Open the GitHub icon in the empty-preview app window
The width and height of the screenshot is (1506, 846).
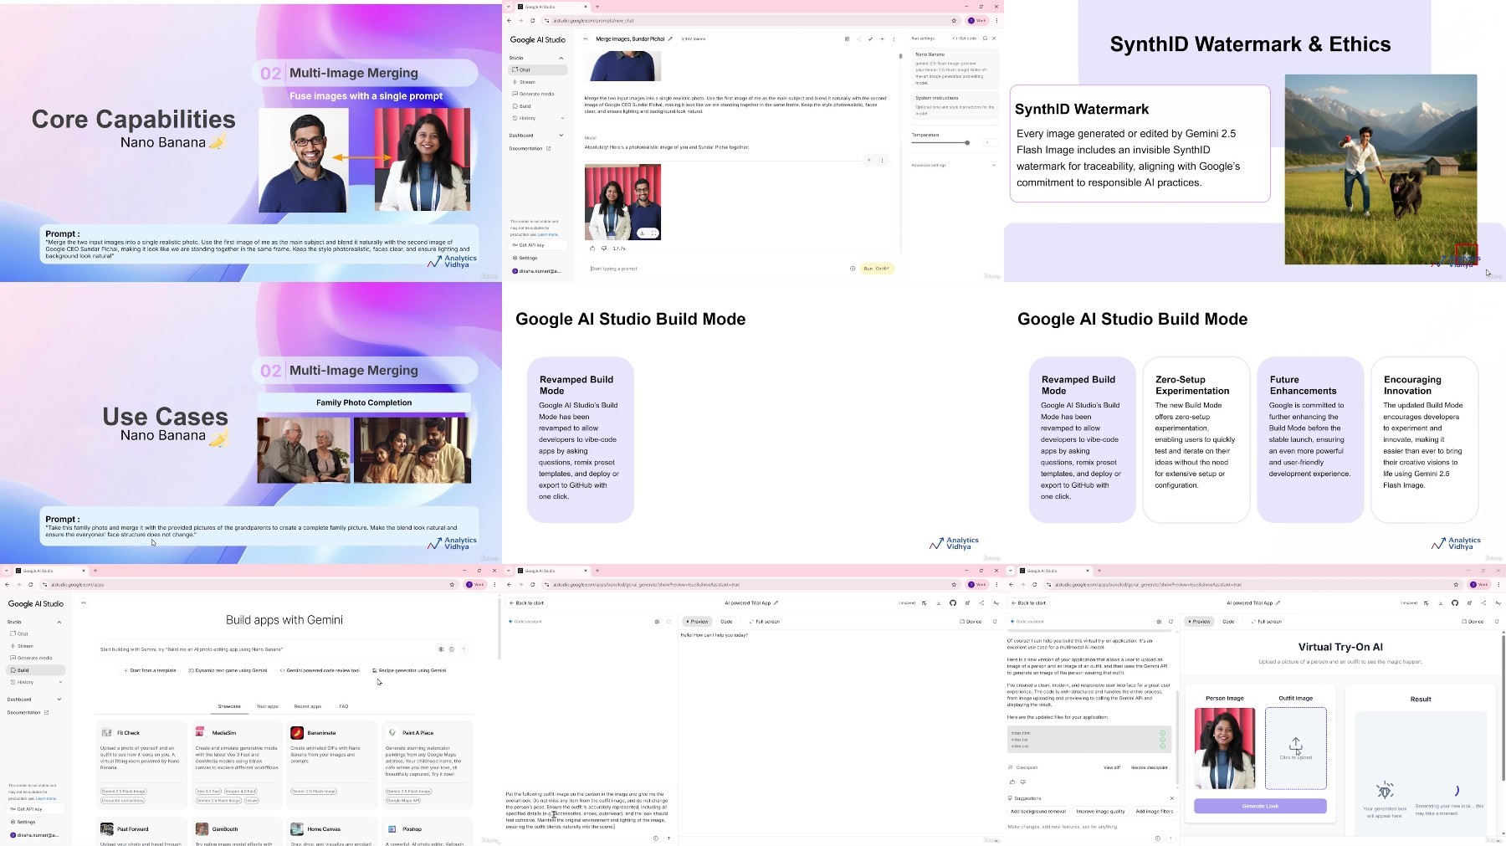click(953, 602)
